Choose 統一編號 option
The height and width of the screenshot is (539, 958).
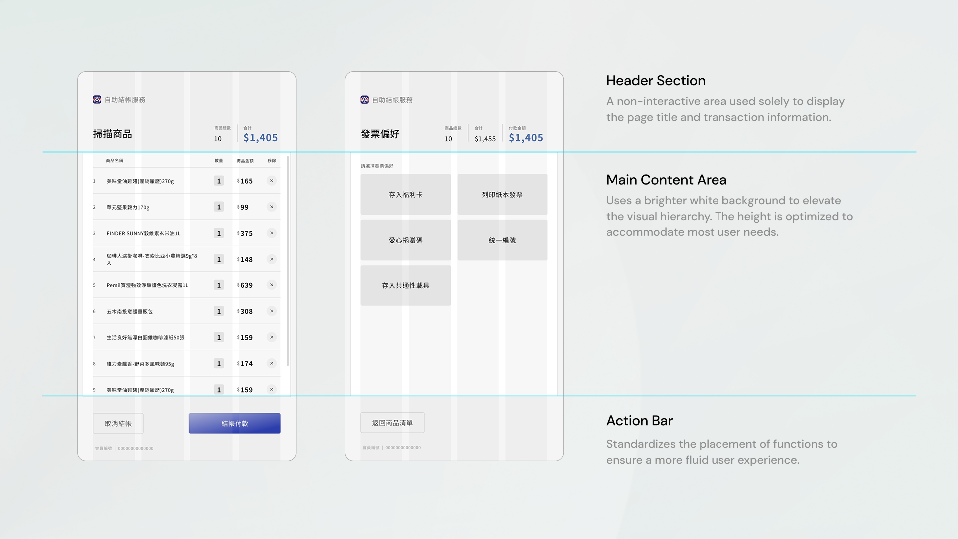click(x=502, y=240)
